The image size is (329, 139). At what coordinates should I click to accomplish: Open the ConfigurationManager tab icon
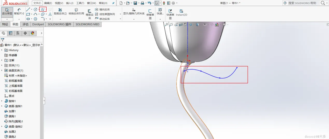pos(18,33)
